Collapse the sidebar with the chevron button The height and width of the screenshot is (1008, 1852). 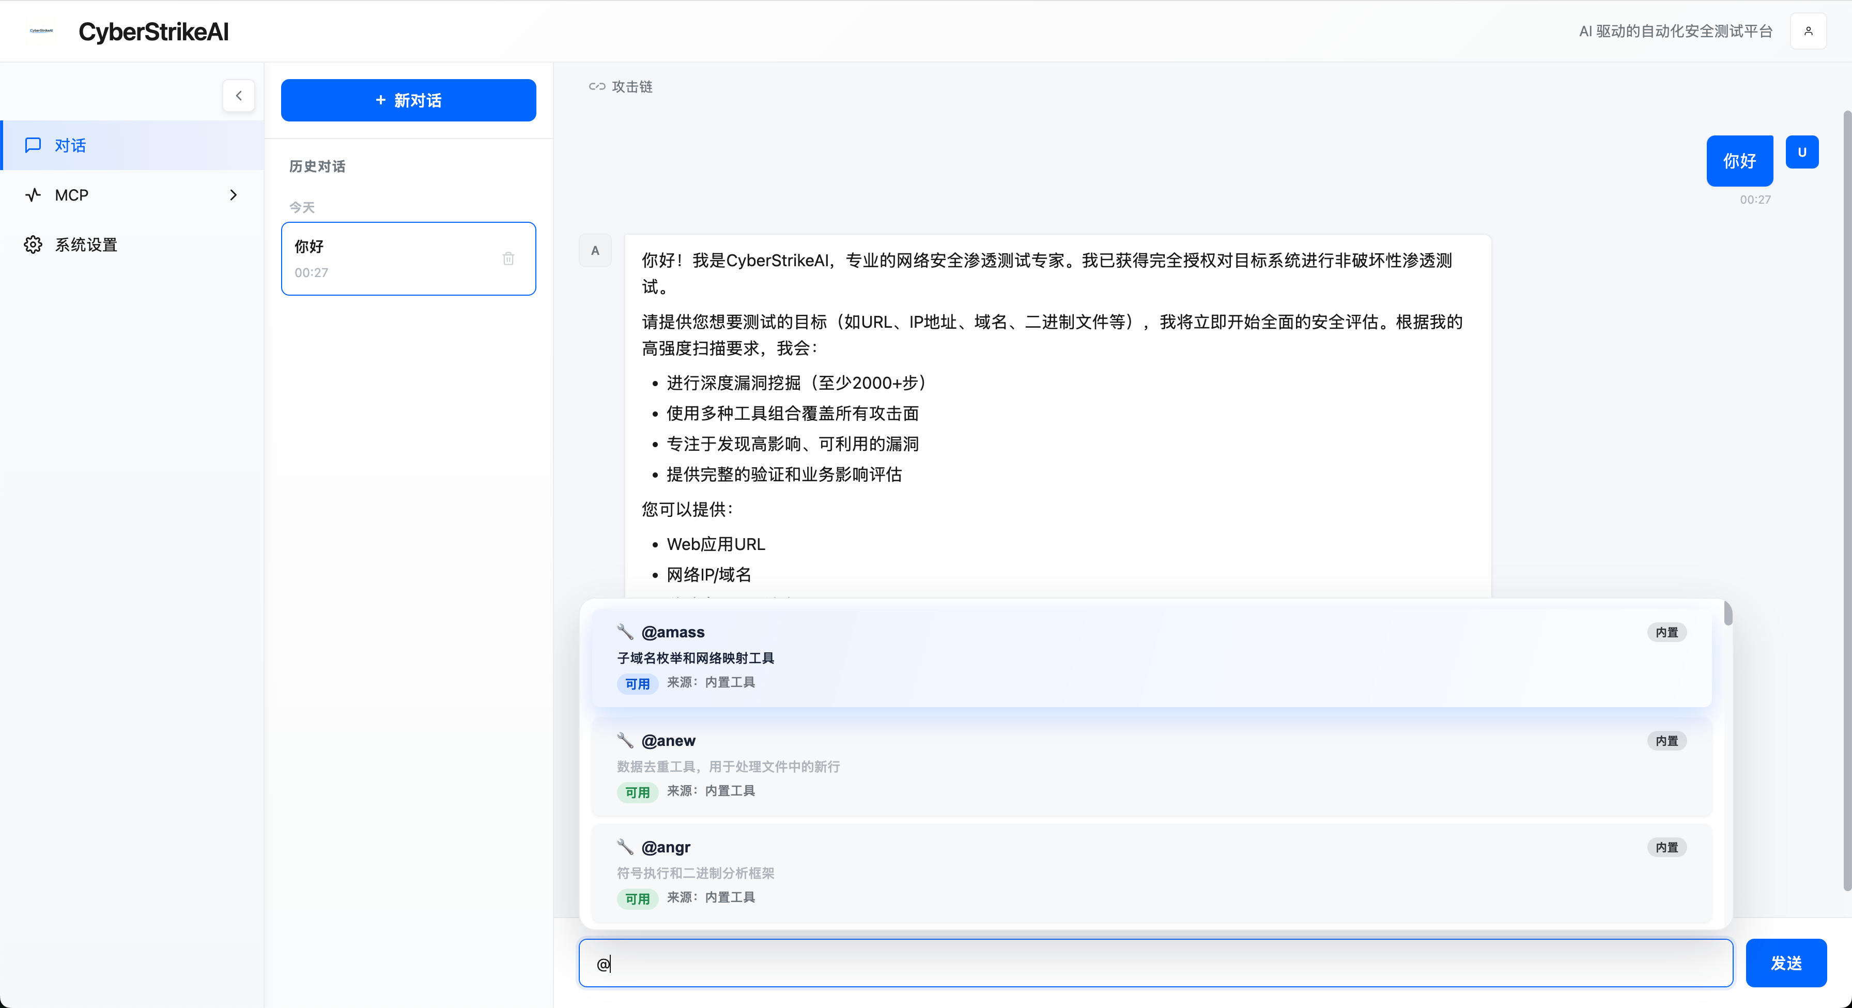click(x=239, y=96)
